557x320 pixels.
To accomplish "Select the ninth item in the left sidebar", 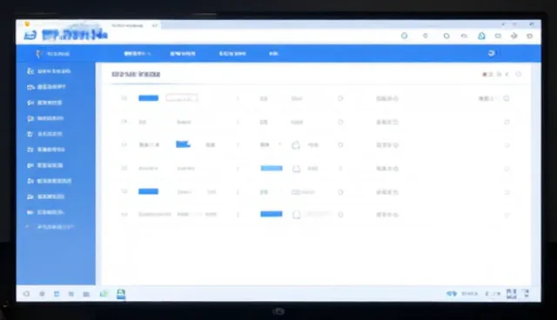I will (x=45, y=197).
